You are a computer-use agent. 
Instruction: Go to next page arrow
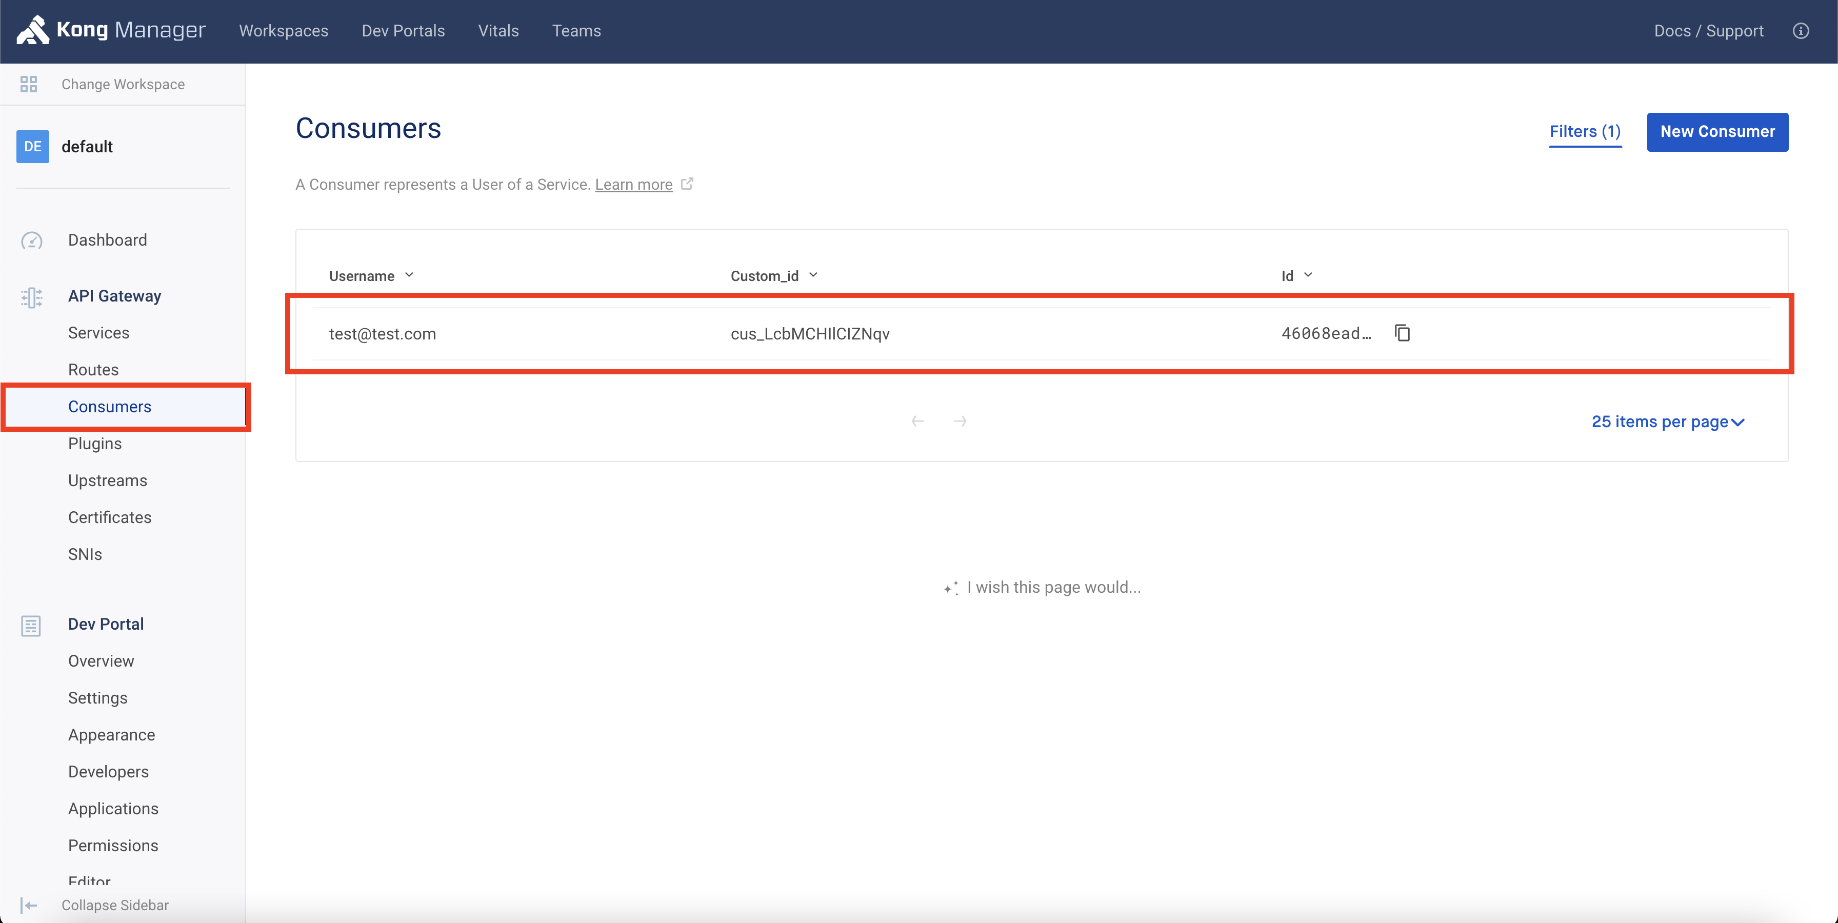pos(960,422)
